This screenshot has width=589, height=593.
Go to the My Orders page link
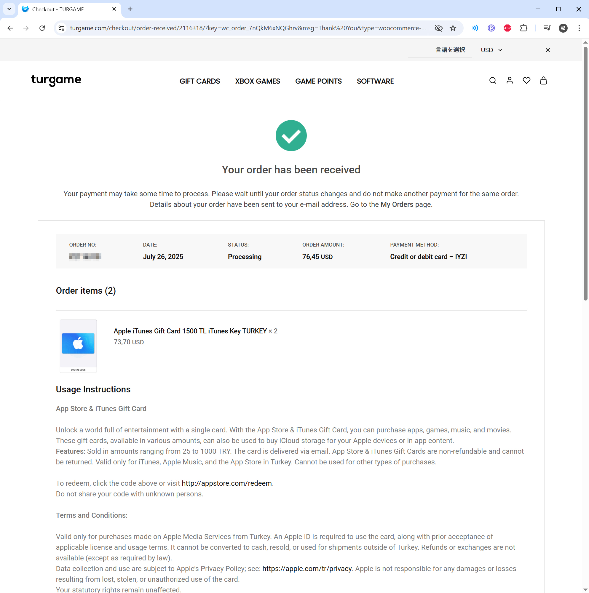(x=397, y=204)
